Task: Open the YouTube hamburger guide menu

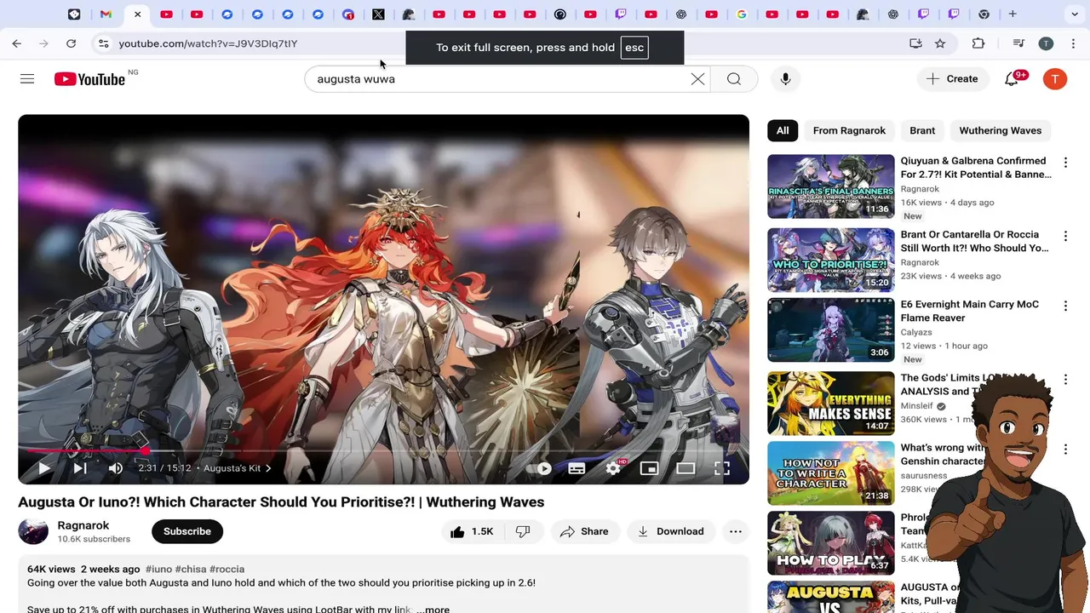Action: (27, 78)
